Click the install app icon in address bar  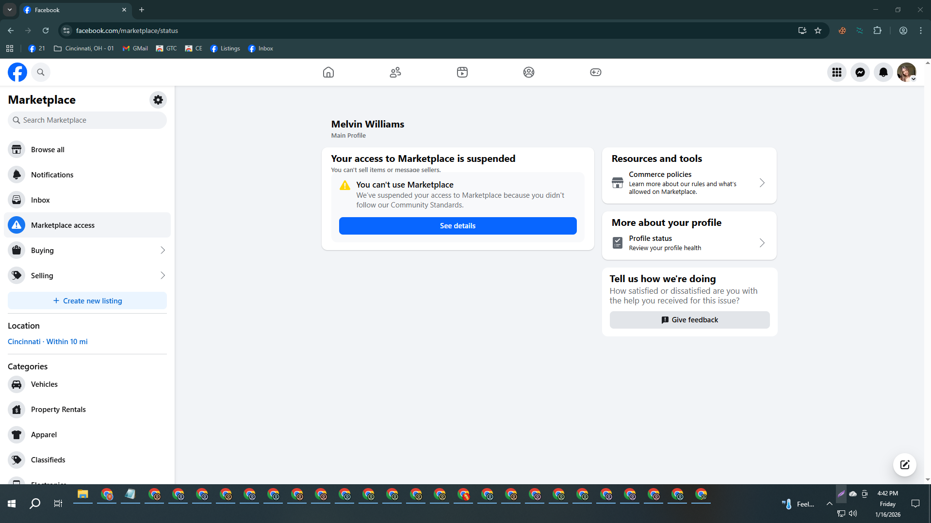[802, 31]
